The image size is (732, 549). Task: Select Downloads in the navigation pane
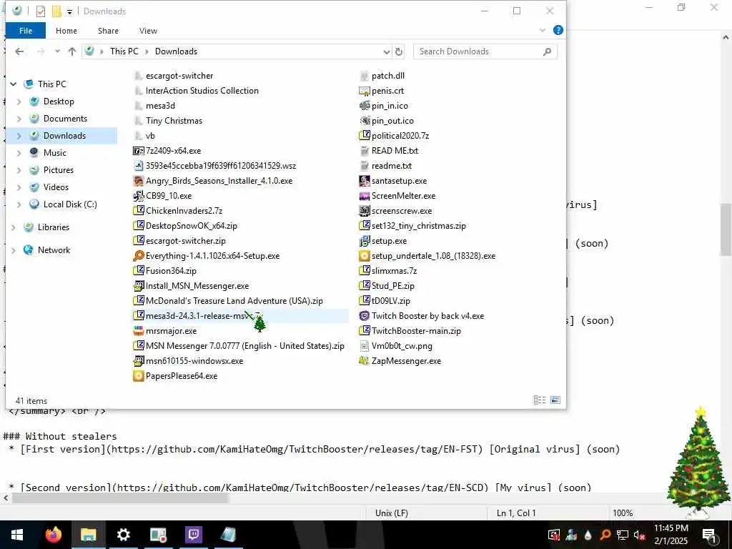(64, 136)
